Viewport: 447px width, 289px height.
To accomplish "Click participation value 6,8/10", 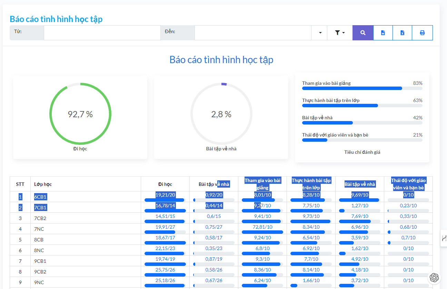I will (262, 248).
